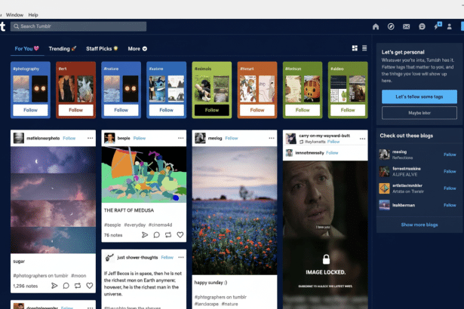Follow beeple from post header

tap(140, 138)
